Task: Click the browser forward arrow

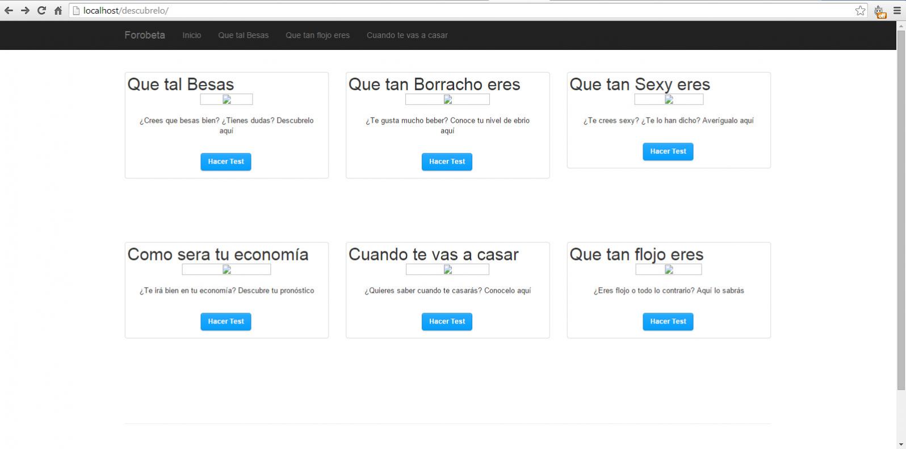Action: (x=25, y=10)
